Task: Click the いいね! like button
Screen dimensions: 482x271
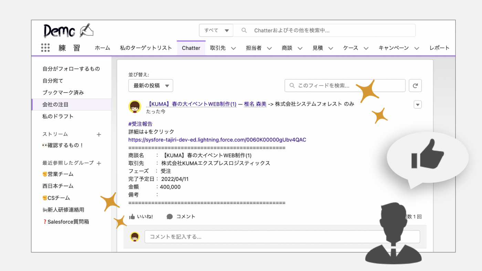Action: (141, 217)
